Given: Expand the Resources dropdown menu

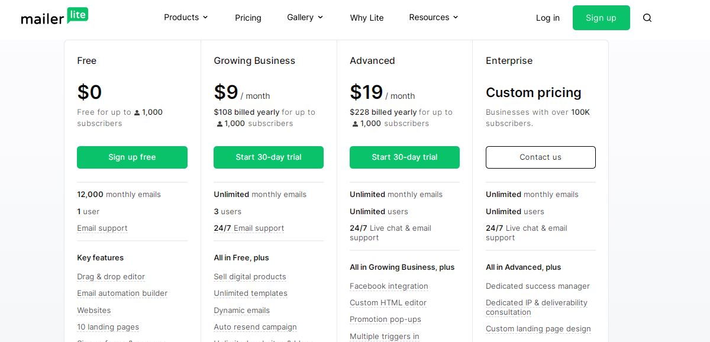Looking at the screenshot, I should (434, 17).
